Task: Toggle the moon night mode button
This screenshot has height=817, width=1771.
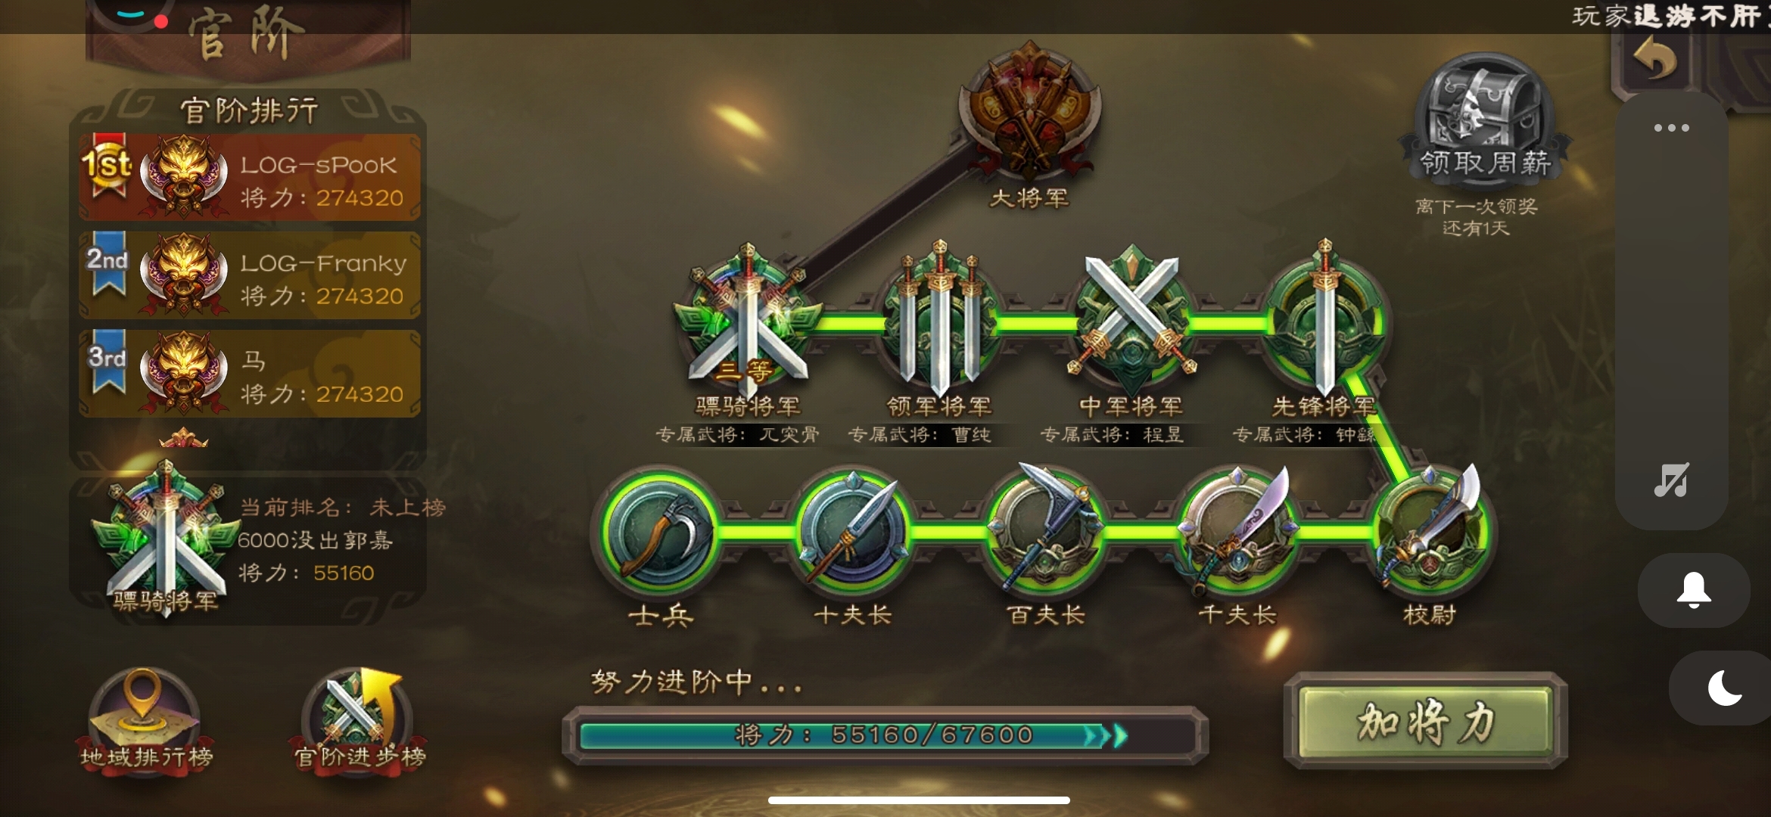Action: click(x=1723, y=688)
